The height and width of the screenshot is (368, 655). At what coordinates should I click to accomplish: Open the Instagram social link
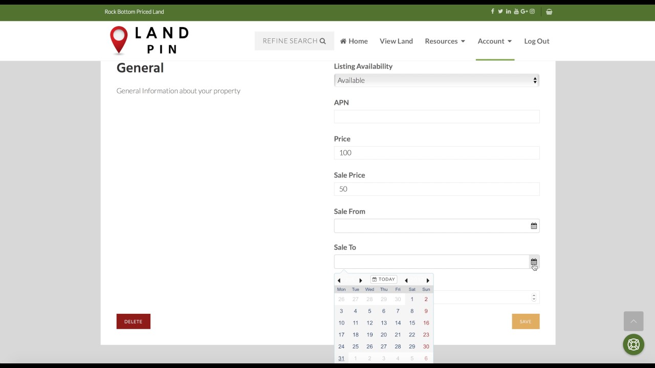pyautogui.click(x=532, y=11)
